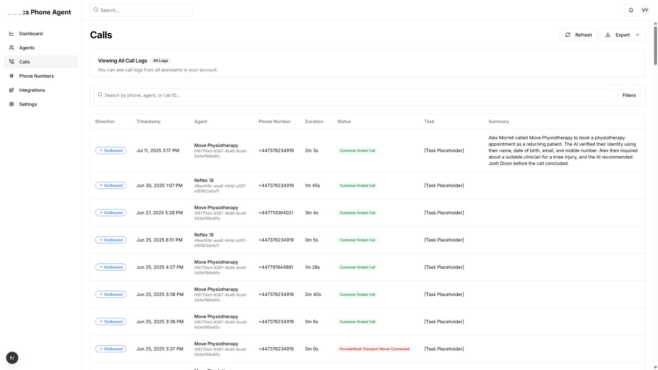Click the Outbound badge for the Jun 30, 2025 call
658x370 pixels.
[x=111, y=185]
